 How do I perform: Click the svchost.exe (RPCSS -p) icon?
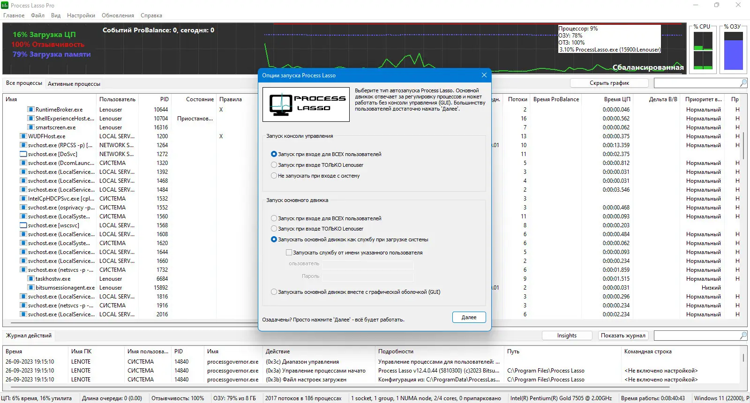click(x=23, y=145)
